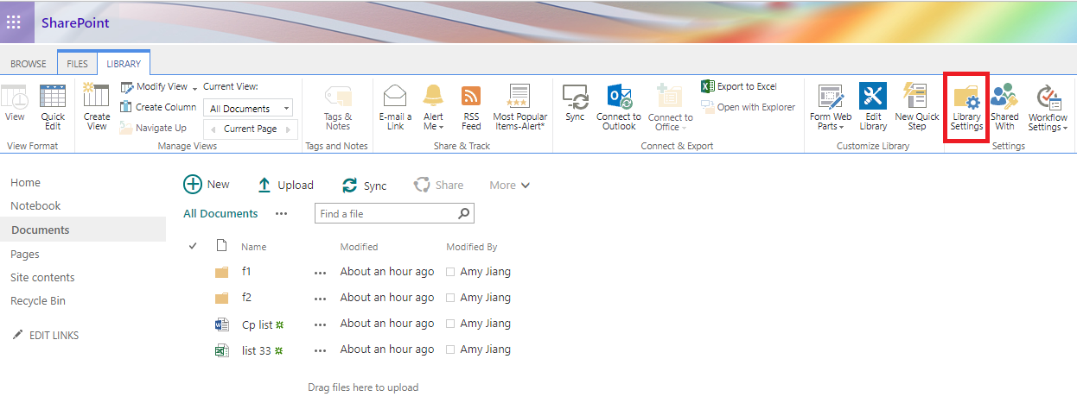Screen dimensions: 1077x403
Task: Open the views ellipsis next to All Documents
Action: [281, 214]
